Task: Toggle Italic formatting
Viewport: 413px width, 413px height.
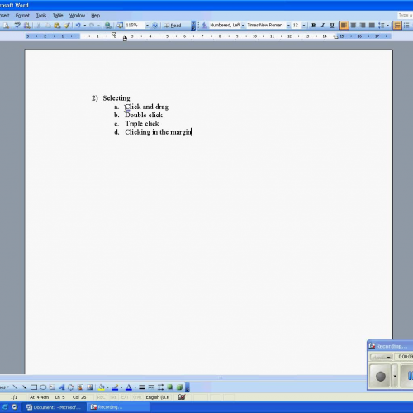Action: coord(323,26)
